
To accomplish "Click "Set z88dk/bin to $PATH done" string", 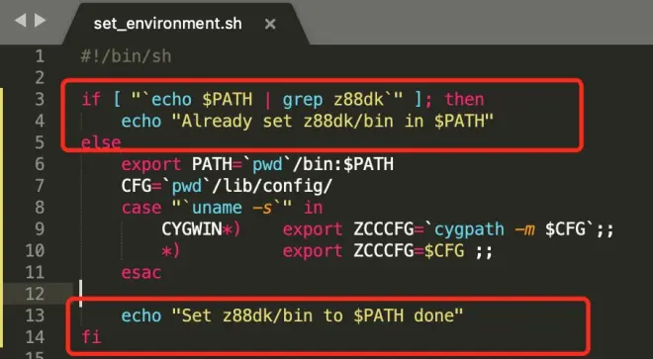I will click(318, 315).
